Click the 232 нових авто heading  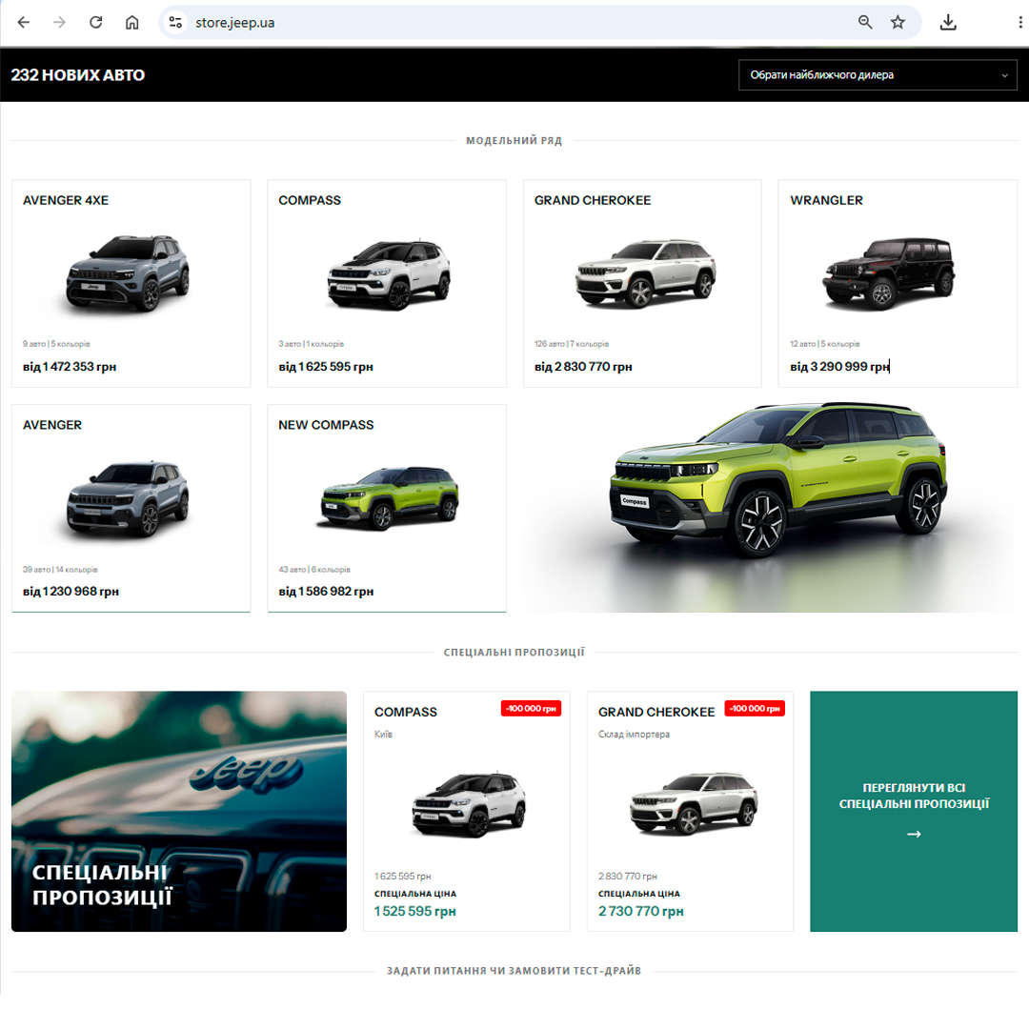click(77, 75)
